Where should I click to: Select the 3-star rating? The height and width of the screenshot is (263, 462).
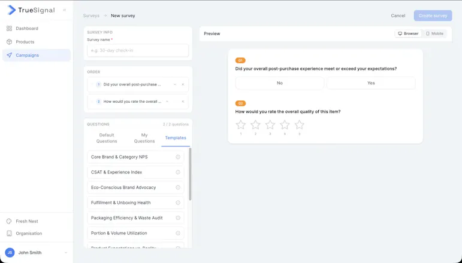click(270, 125)
